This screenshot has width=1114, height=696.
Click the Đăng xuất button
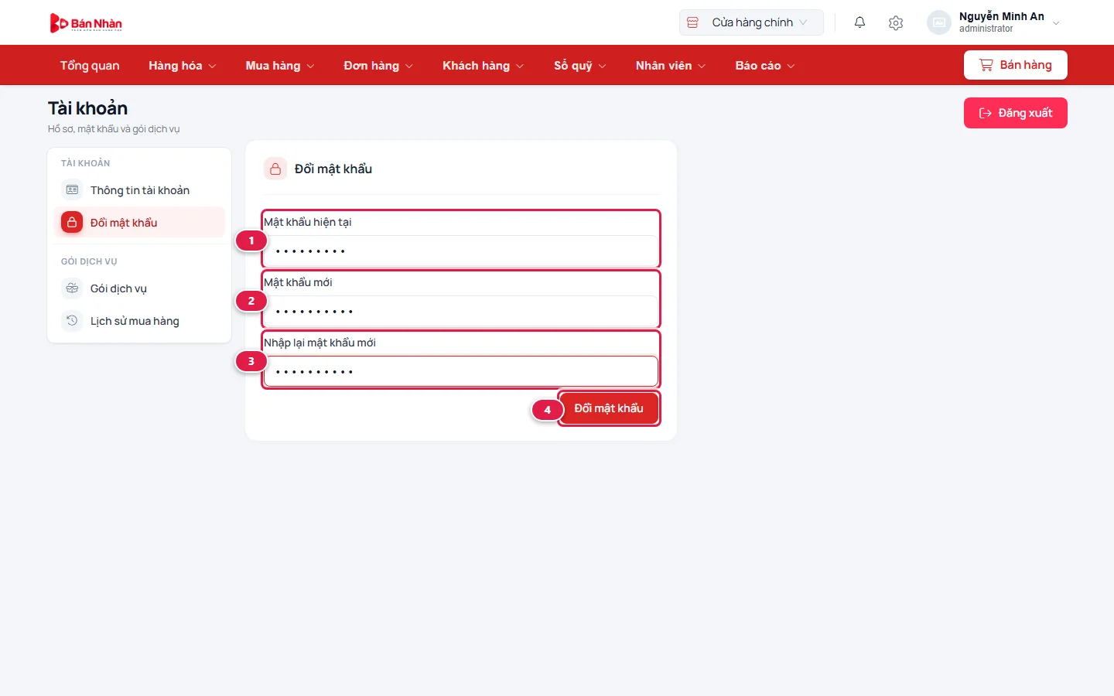(x=1015, y=113)
